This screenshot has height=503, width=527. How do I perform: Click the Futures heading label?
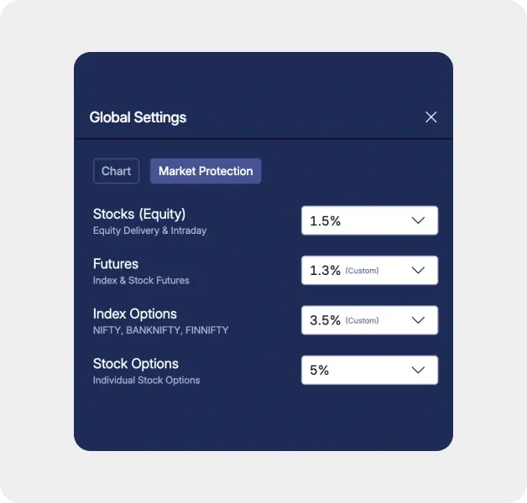coord(116,264)
